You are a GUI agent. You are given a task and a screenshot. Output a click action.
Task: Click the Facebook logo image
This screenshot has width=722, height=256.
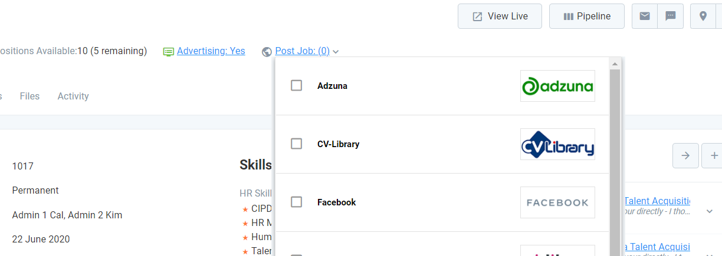point(557,202)
